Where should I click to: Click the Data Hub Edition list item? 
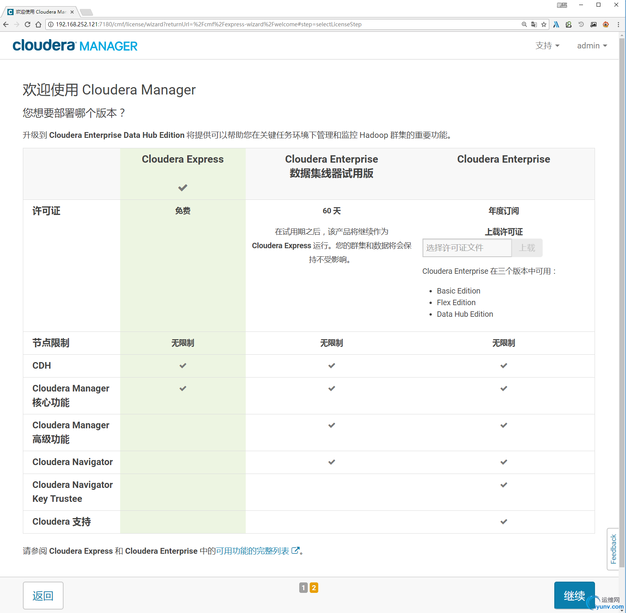(465, 314)
